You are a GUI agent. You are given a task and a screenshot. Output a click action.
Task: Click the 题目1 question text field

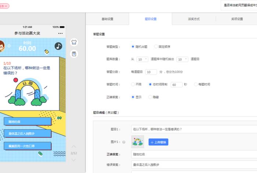(x=194, y=129)
